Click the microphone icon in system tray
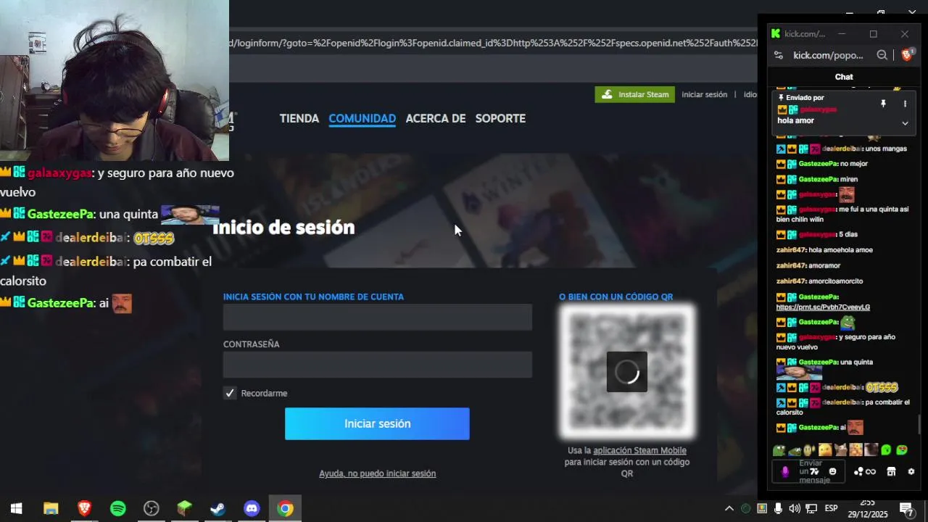This screenshot has height=522, width=928. (x=778, y=509)
